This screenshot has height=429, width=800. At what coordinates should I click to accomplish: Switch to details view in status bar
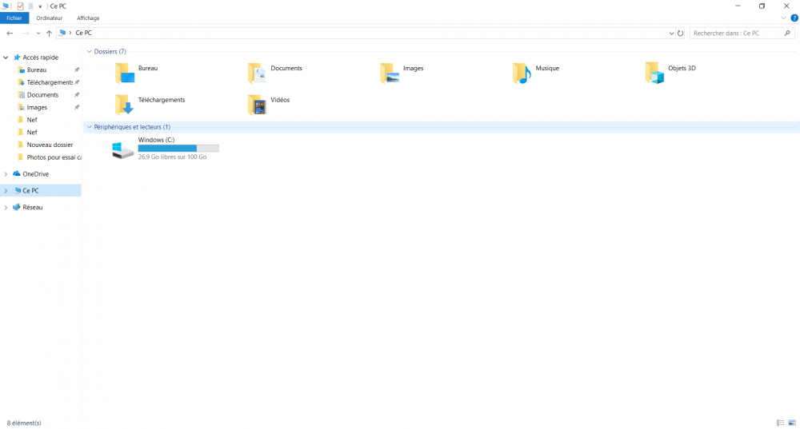[x=780, y=423]
